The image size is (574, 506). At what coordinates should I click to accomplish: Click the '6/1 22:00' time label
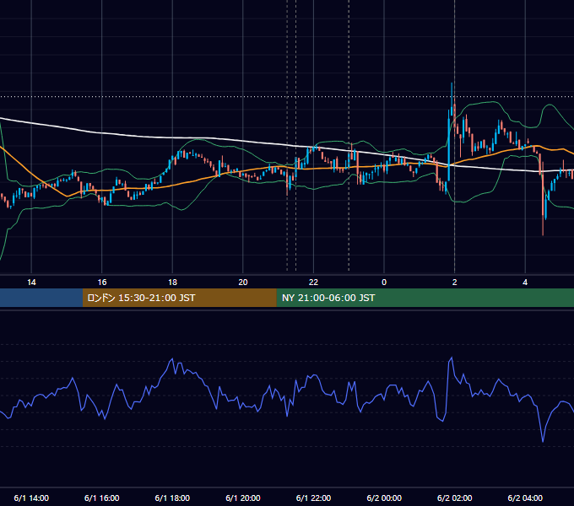pos(313,498)
